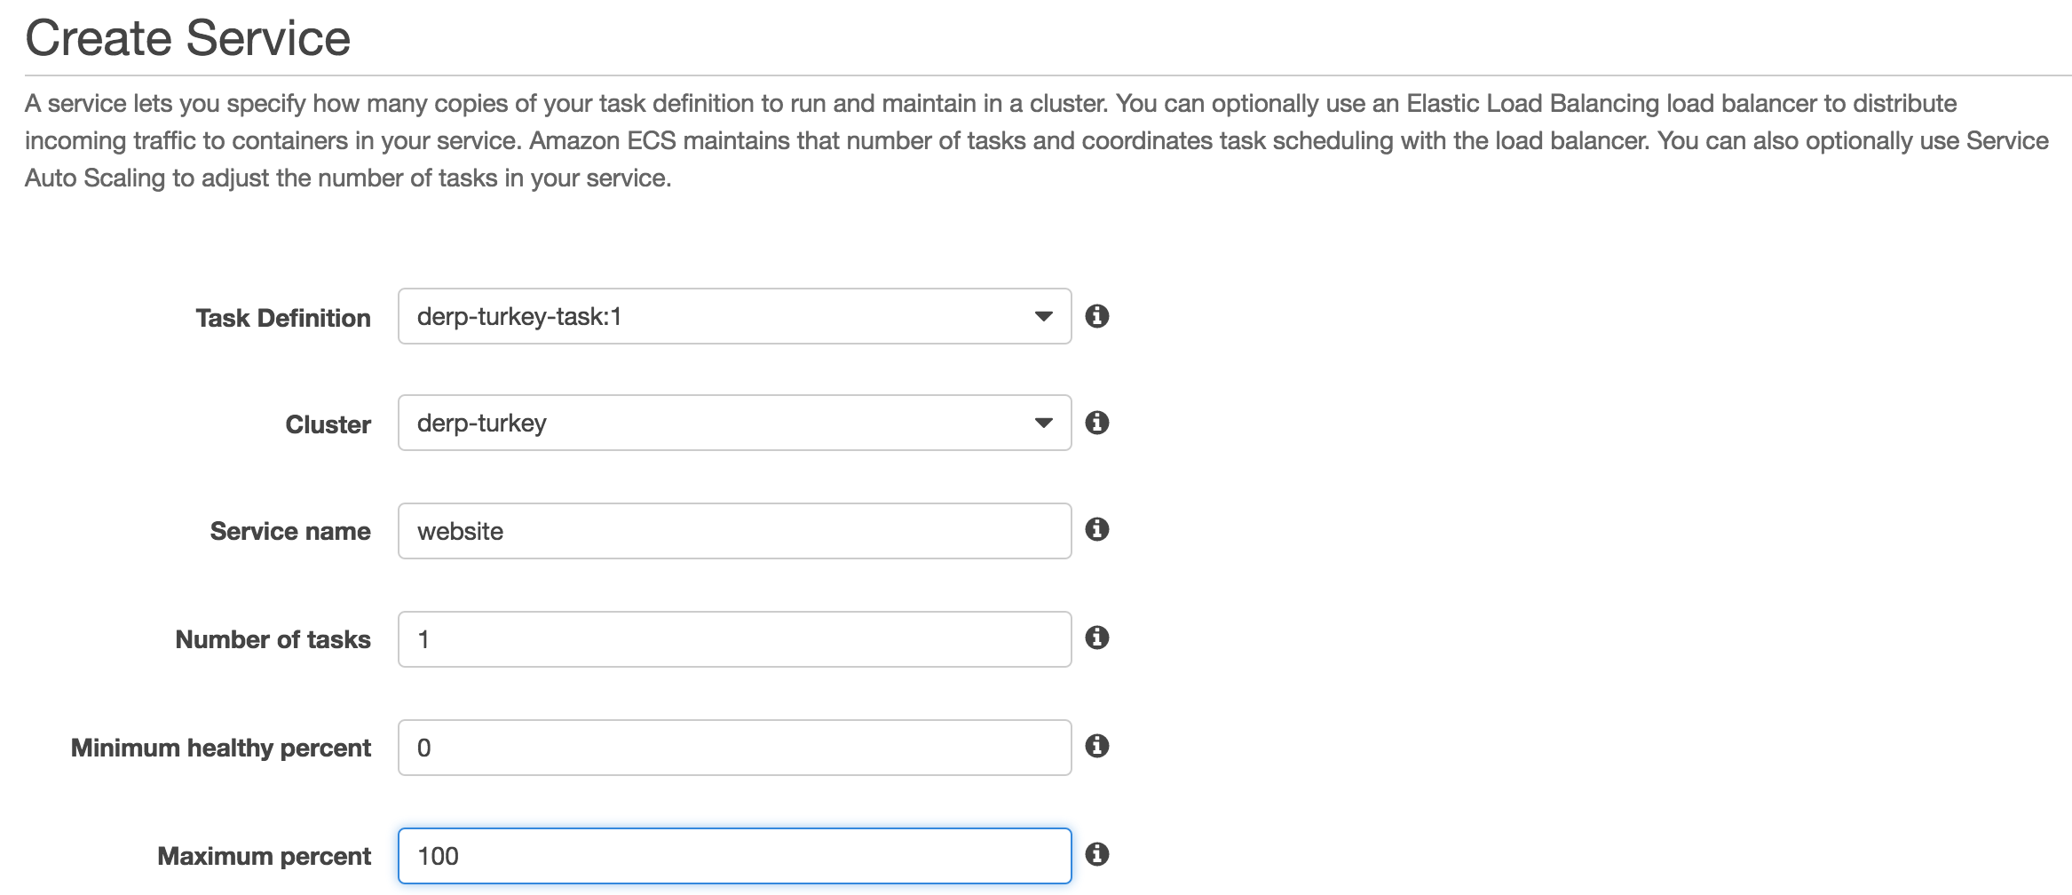This screenshot has width=2072, height=895.
Task: Open the info tooltip for Service name
Action: [1097, 529]
